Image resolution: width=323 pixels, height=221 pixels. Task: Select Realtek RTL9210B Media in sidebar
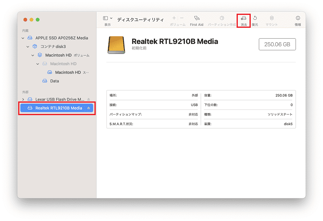click(57, 108)
